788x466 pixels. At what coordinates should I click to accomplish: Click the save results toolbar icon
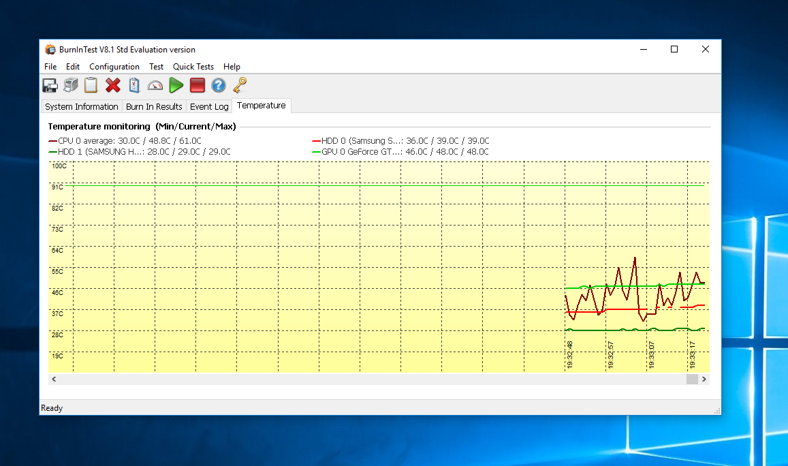pos(50,85)
